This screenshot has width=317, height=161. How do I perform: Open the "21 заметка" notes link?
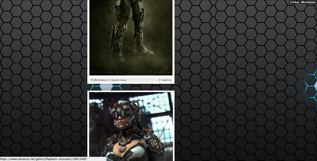(165, 80)
